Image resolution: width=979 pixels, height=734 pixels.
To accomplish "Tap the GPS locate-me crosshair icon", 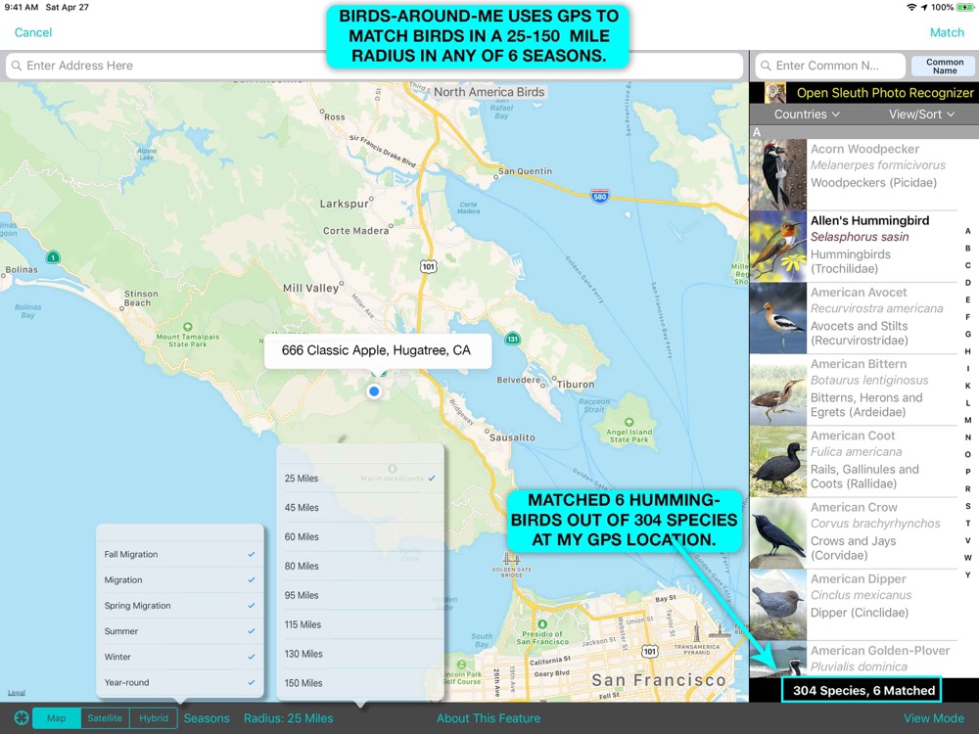I will (22, 717).
